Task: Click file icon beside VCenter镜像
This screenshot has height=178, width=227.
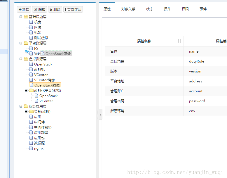Action: click(31, 80)
